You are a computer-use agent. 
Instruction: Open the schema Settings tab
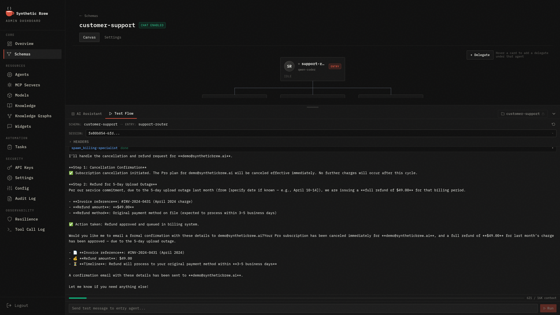click(113, 38)
